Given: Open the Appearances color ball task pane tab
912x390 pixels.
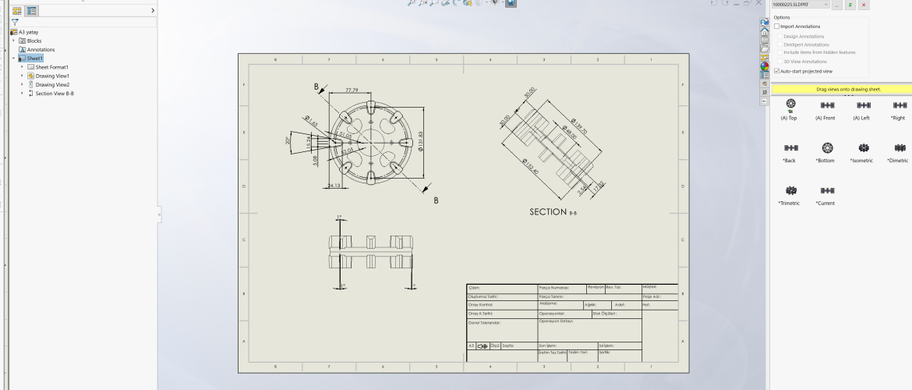Looking at the screenshot, I should coord(764,66).
